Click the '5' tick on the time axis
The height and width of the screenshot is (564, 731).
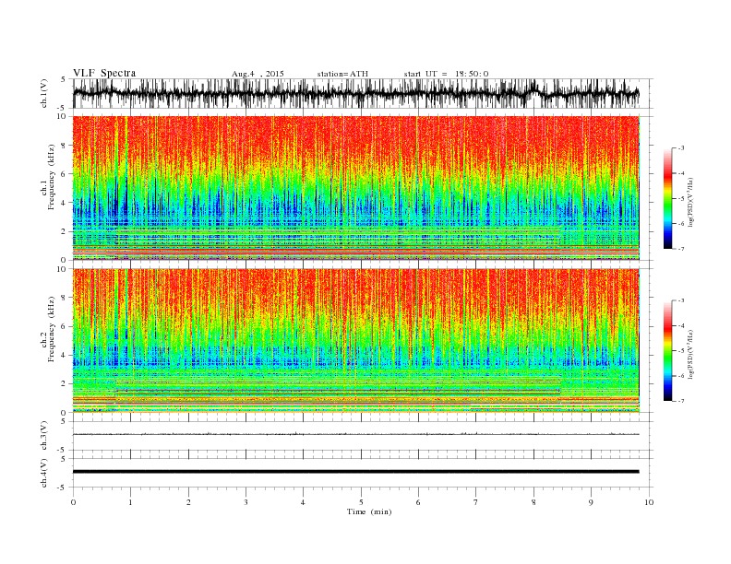pos(361,502)
